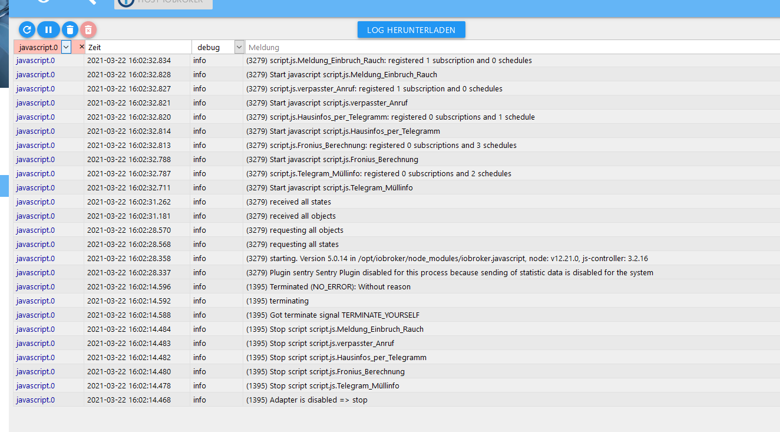
Task: Click timestamp 2021-03-22 16:02:32.711
Action: coord(129,188)
